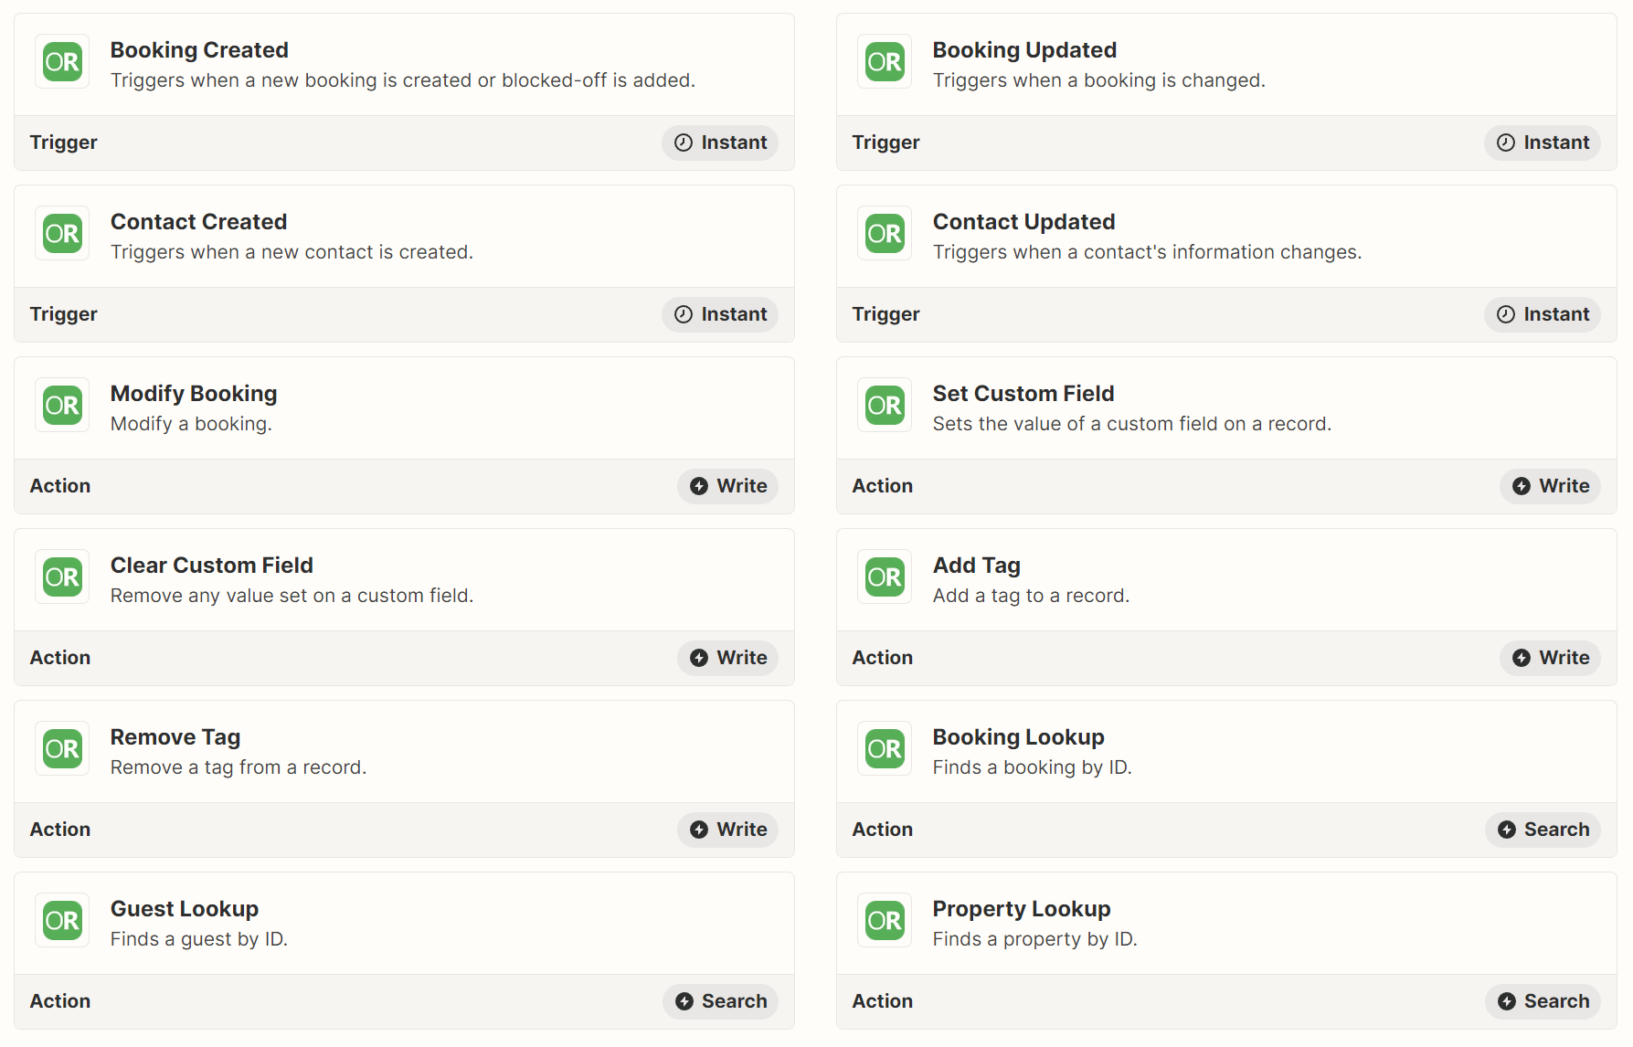Click the Instant badge on Contact Created
This screenshot has width=1633, height=1047.
(x=720, y=314)
